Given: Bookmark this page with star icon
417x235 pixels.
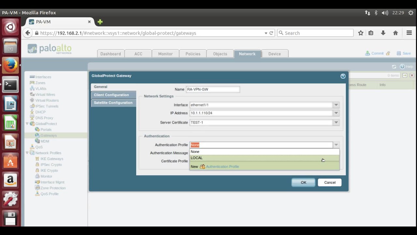Looking at the screenshot, I should [x=361, y=33].
